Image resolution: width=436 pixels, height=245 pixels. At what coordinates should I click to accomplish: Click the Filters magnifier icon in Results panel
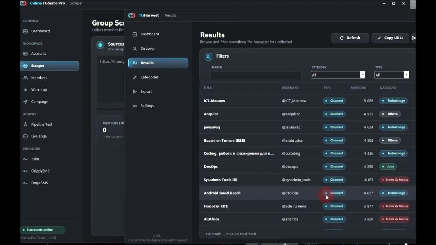click(208, 57)
